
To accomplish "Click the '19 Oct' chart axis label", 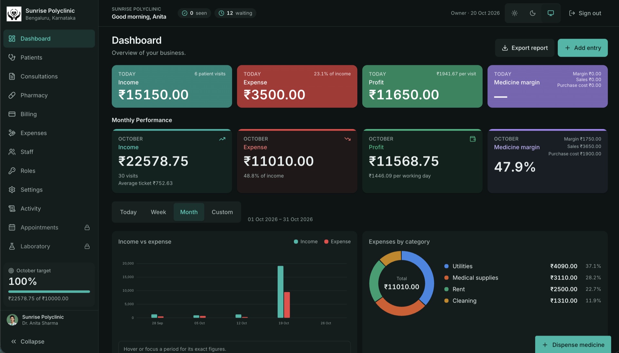I will tap(284, 323).
